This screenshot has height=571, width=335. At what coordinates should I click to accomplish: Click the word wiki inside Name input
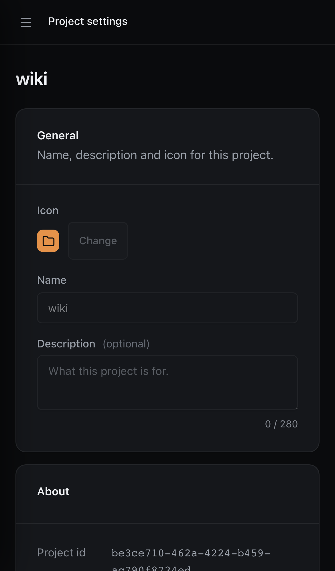[58, 308]
